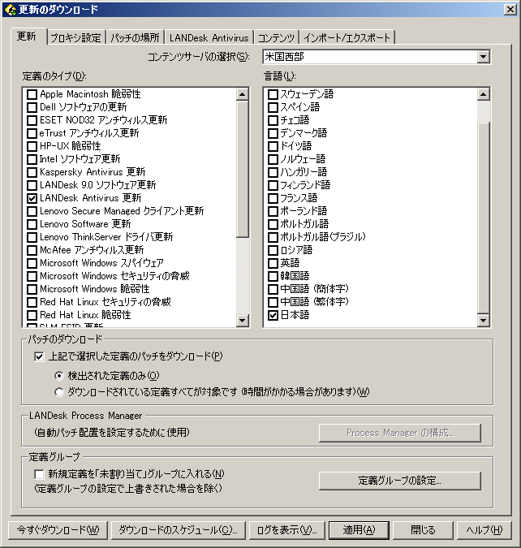Click the 閉じる button

pos(423,530)
